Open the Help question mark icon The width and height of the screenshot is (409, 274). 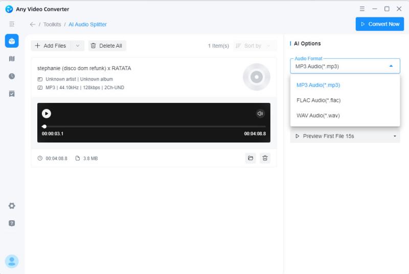(12, 223)
